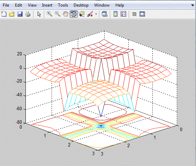The height and width of the screenshot is (166, 196).
Task: Click the dock figure arrow at top right
Action: [x=192, y=5]
